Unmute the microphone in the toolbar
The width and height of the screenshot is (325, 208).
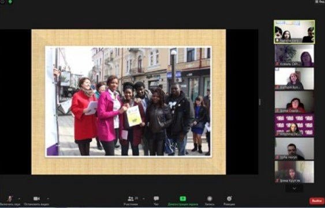click(10, 201)
